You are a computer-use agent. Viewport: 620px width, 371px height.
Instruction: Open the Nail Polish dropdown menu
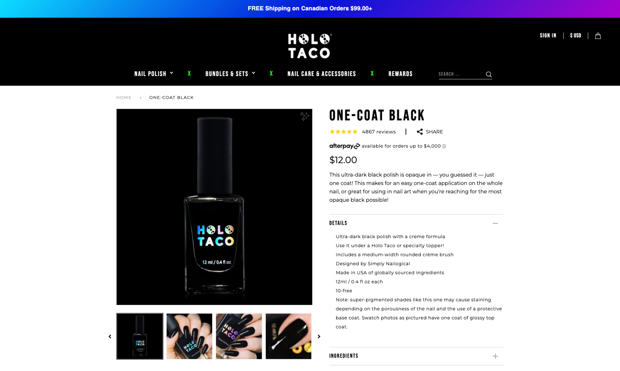coord(154,74)
